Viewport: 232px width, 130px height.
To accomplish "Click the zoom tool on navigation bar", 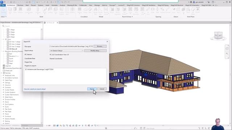I will pos(227,54).
